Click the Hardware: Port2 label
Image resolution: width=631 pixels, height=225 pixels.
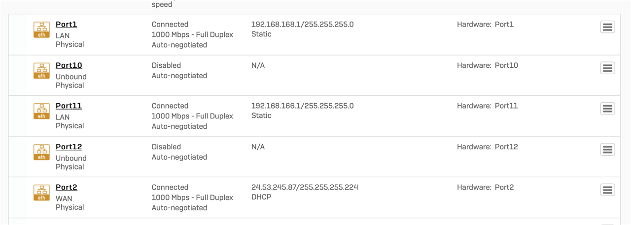pyautogui.click(x=485, y=188)
